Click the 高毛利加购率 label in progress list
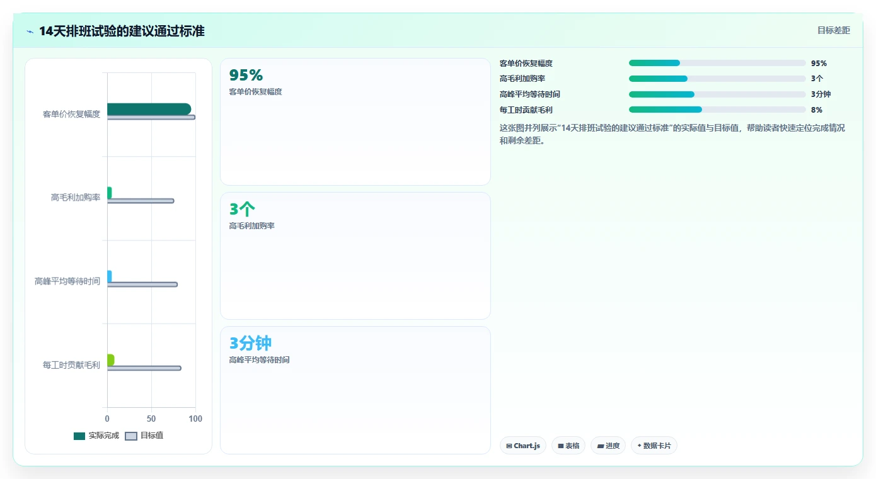This screenshot has height=479, width=876. pos(522,79)
